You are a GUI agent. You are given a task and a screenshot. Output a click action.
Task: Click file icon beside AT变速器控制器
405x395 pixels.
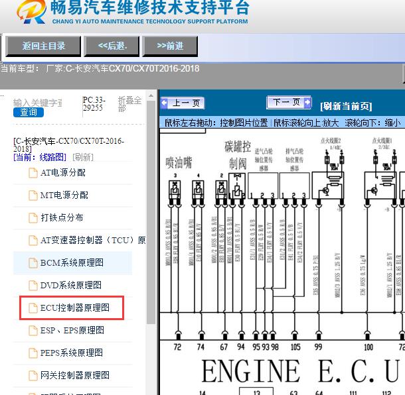click(x=33, y=241)
